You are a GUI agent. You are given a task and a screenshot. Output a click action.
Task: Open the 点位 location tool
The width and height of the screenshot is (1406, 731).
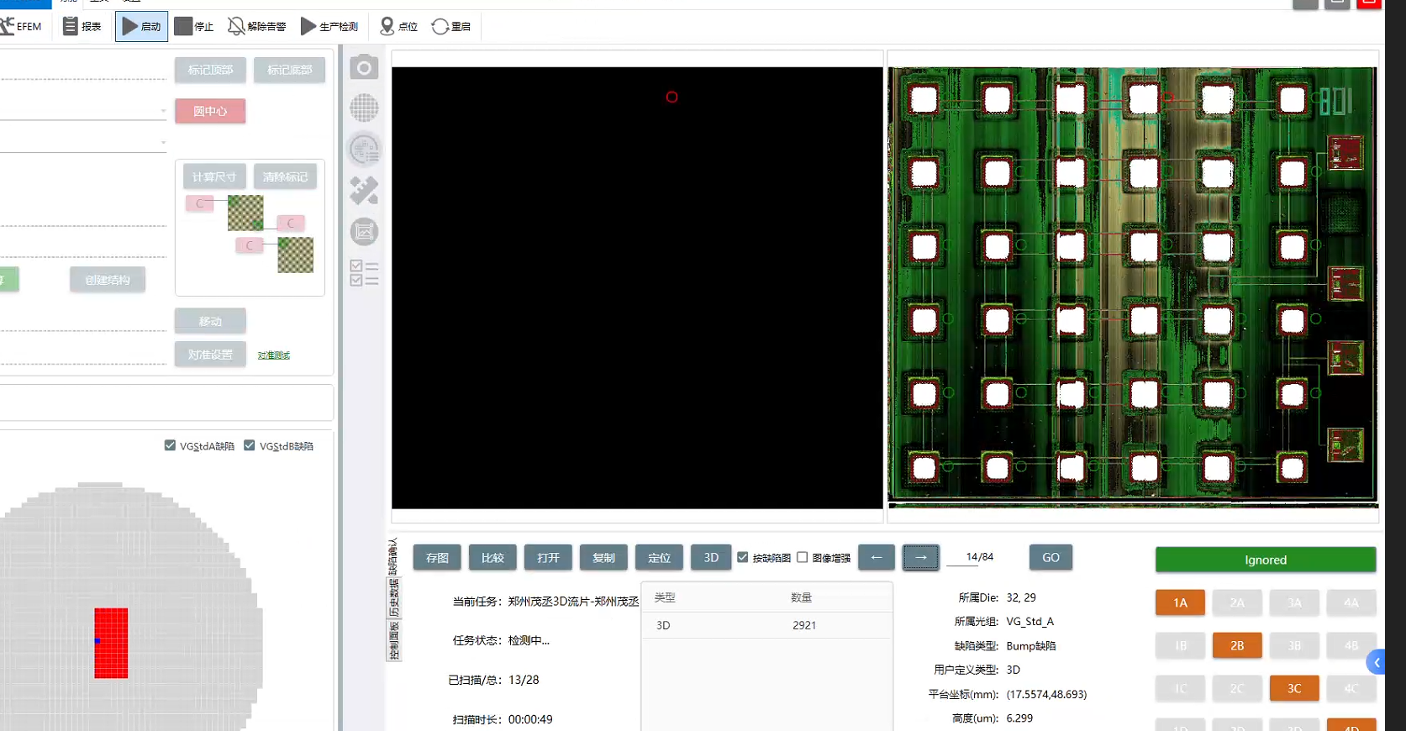(x=398, y=26)
